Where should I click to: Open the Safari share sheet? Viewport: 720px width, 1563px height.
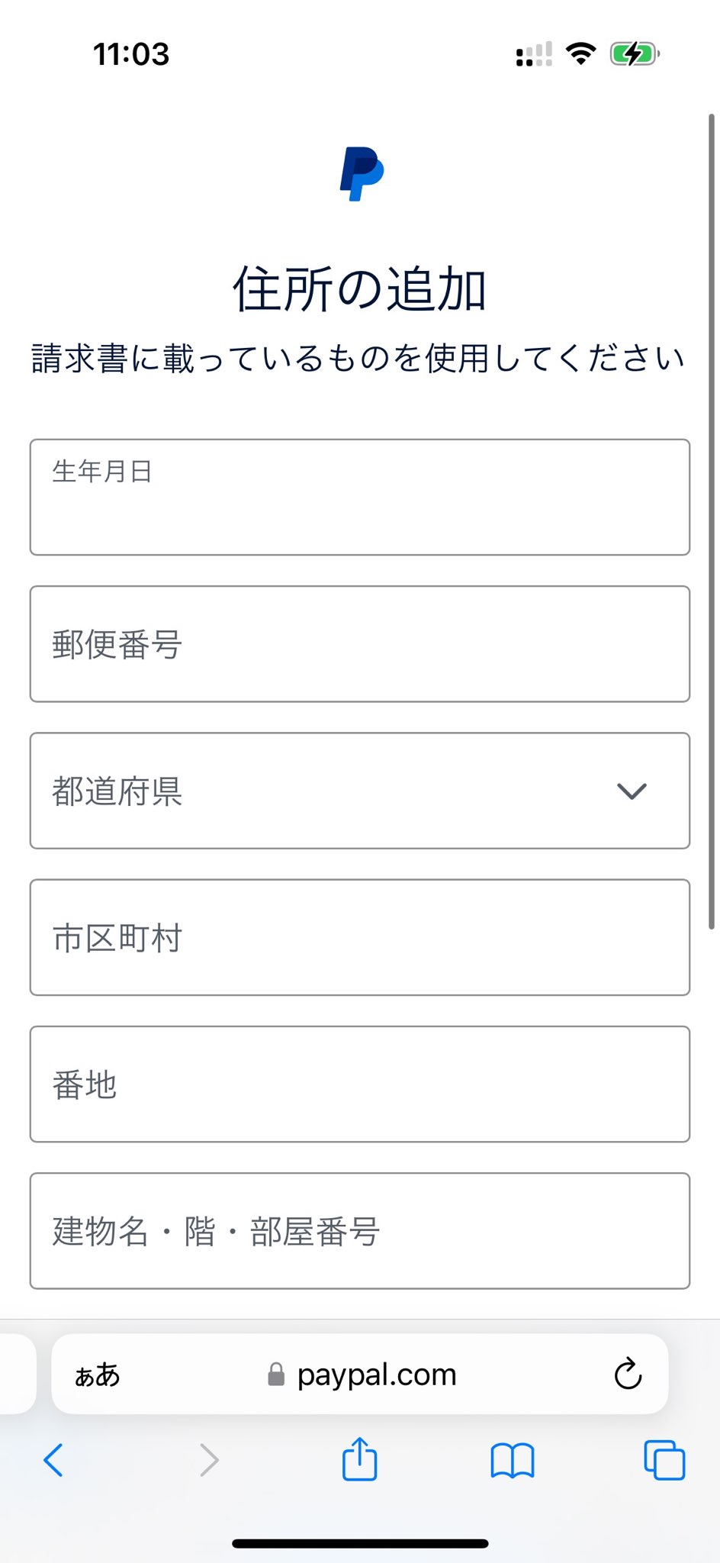click(x=359, y=1459)
